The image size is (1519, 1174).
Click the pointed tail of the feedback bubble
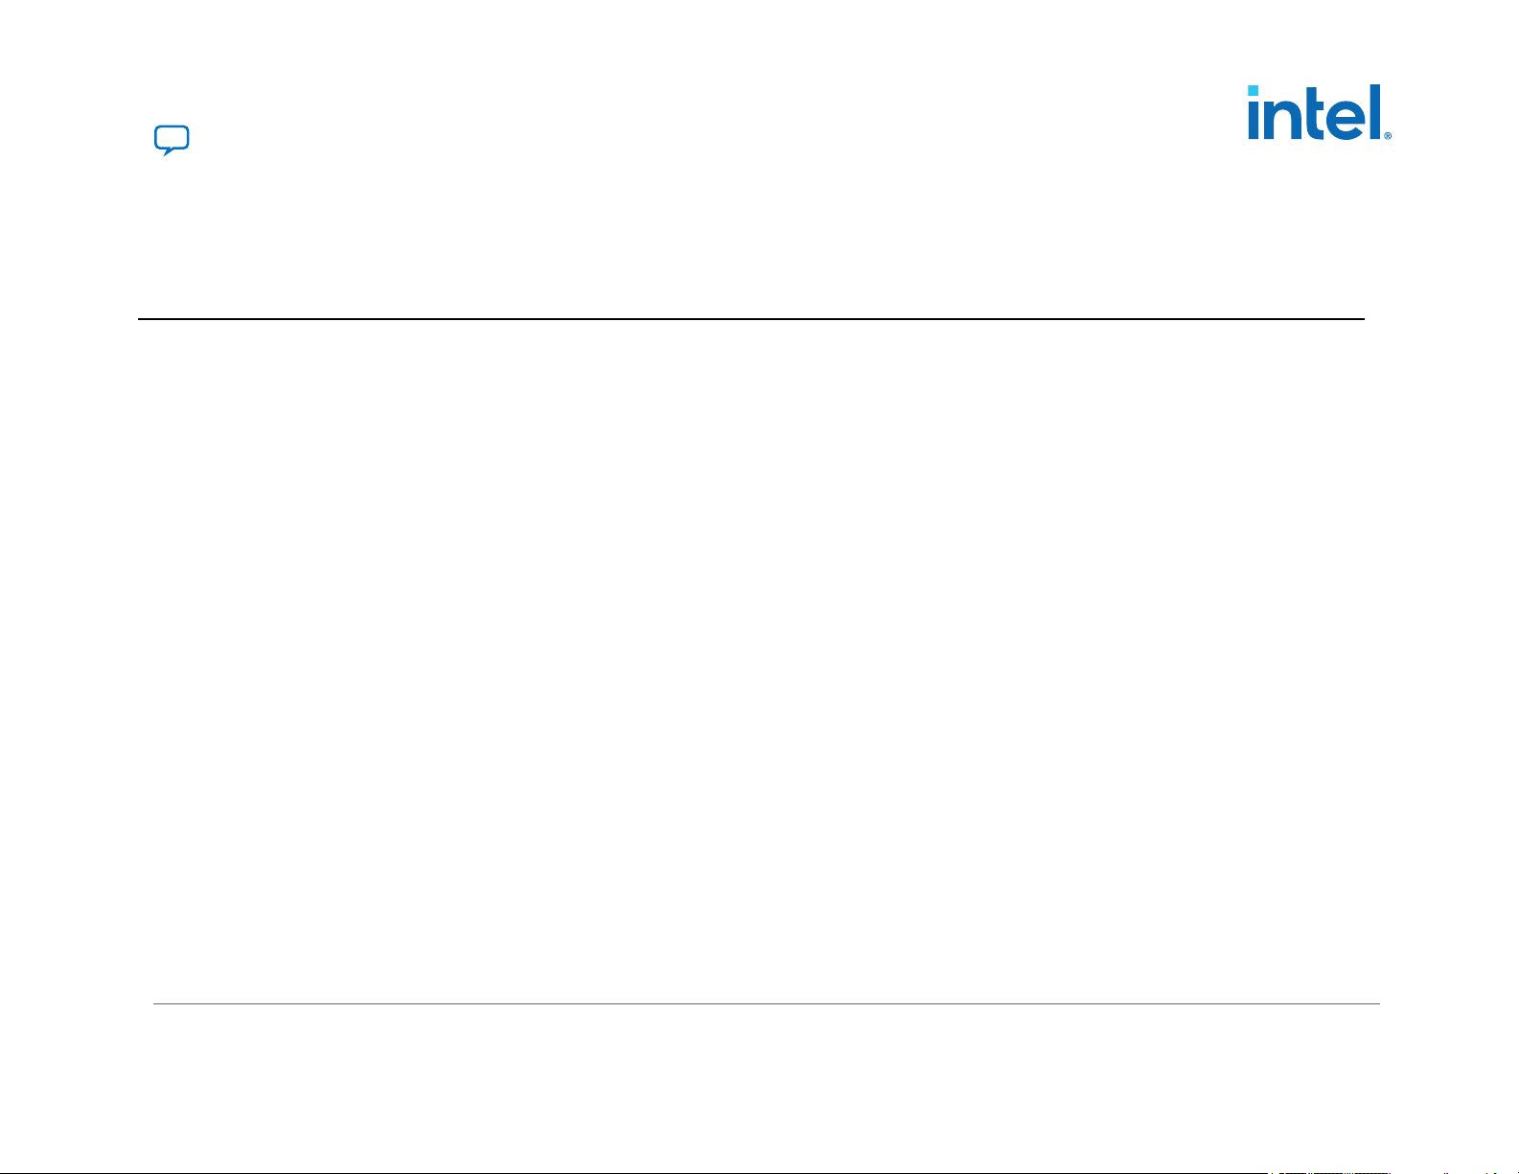(167, 153)
